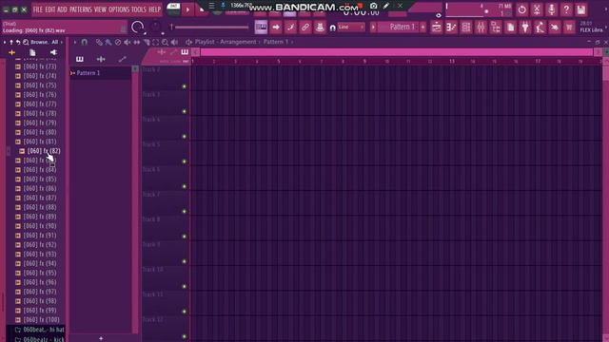Show the Channel rack icon
Screen dimensions: 609x342
pyautogui.click(x=466, y=28)
